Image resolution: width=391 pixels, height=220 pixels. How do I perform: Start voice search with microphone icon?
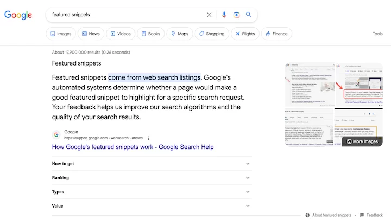pyautogui.click(x=224, y=15)
